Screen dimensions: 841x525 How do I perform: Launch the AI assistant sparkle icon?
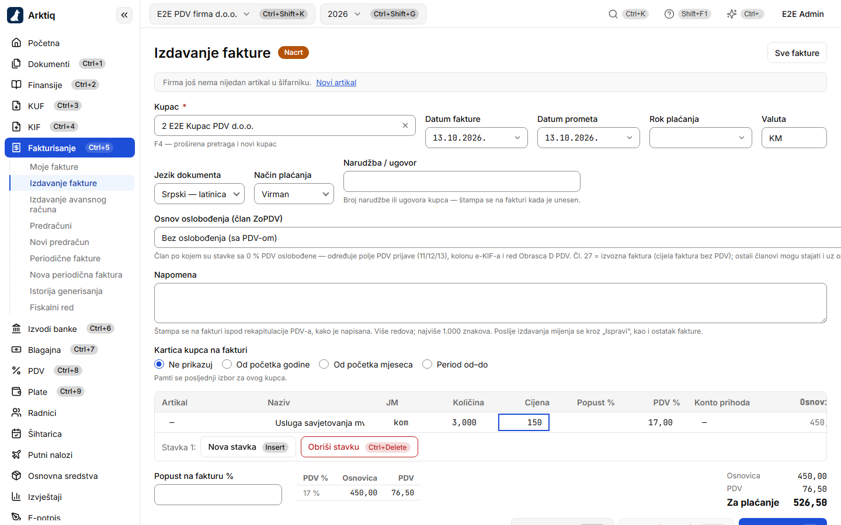point(732,14)
